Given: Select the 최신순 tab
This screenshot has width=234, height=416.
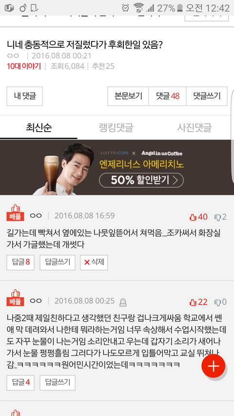Looking at the screenshot, I should click(x=39, y=128).
